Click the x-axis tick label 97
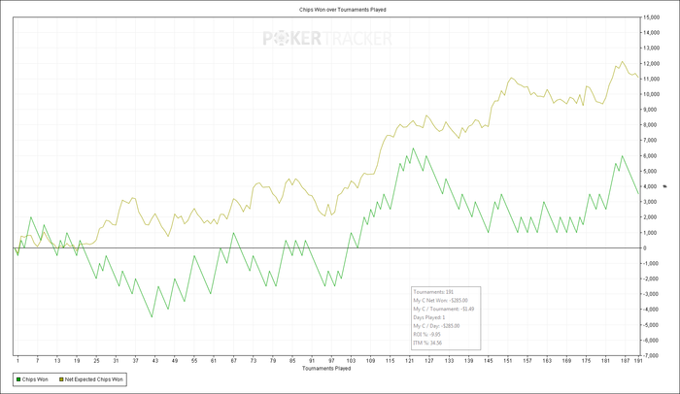This screenshot has width=680, height=394. (332, 361)
